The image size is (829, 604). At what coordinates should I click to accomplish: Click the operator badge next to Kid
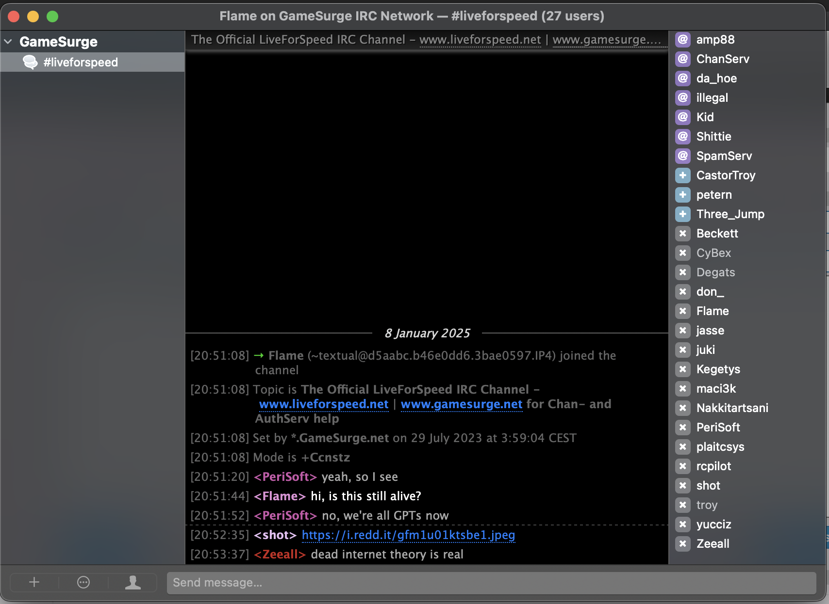[683, 117]
